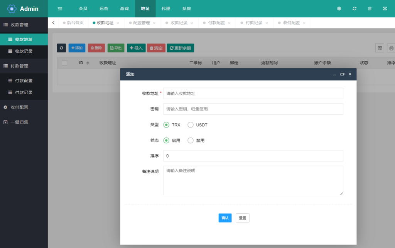Viewport: 395px width, 248px height.
Task: Click the 重置 button in dialog
Action: click(242, 218)
